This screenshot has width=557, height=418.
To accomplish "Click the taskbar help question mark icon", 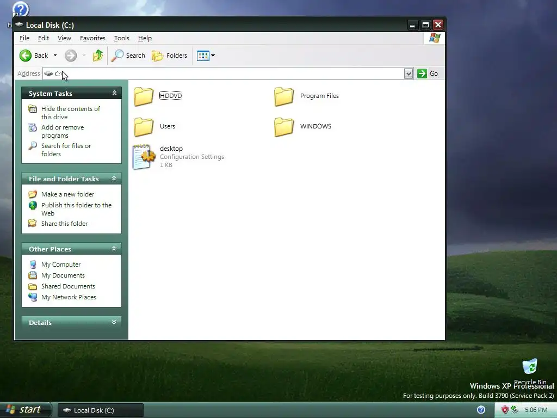I will [x=481, y=410].
